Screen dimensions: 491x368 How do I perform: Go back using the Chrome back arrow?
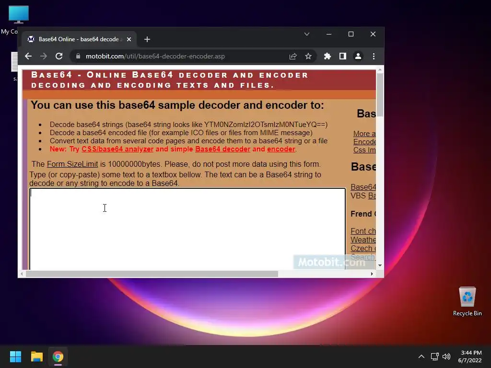(28, 57)
